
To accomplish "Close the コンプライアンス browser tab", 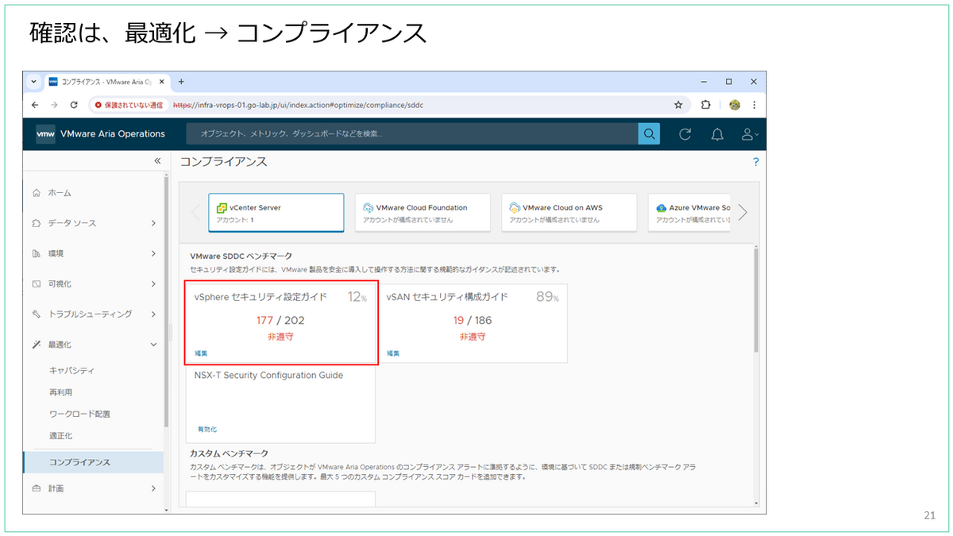I will (161, 82).
